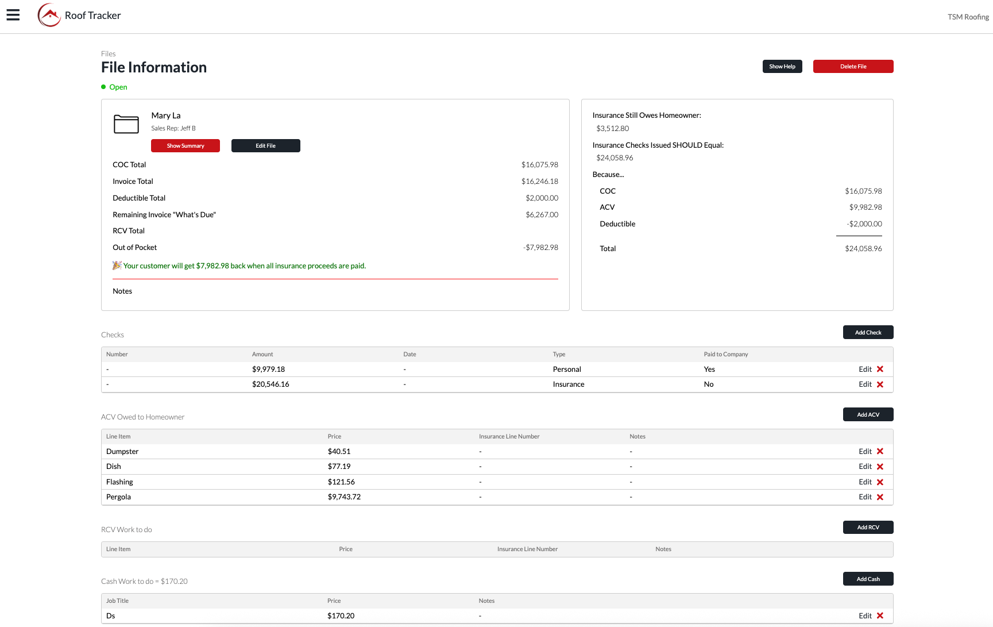Click the Personal check type cell
993x627 pixels.
(567, 370)
